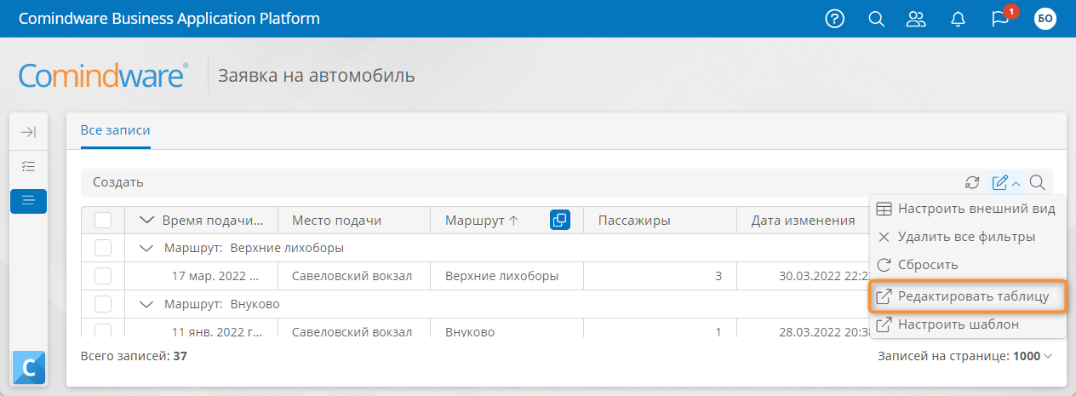Image resolution: width=1076 pixels, height=396 pixels.
Task: Click the 17 мар. 2022 time cell
Action: [215, 276]
